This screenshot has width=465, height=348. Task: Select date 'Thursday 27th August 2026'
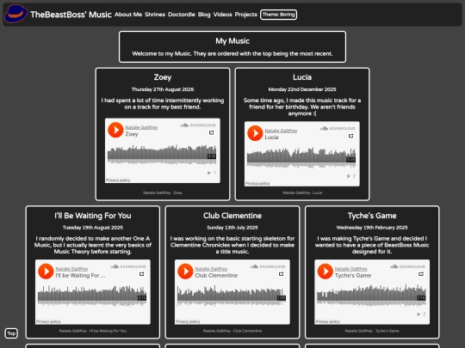(x=163, y=89)
